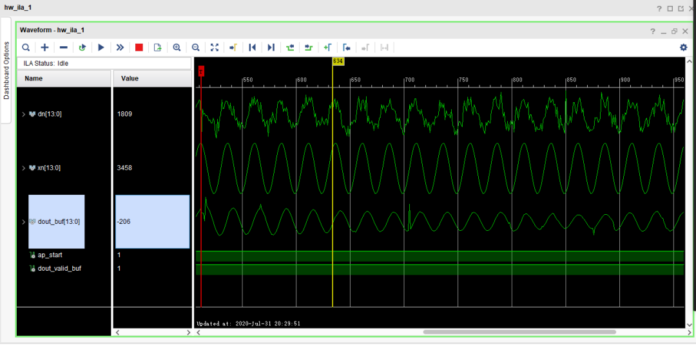Zoom out of the waveform
The height and width of the screenshot is (346, 696).
click(x=195, y=48)
